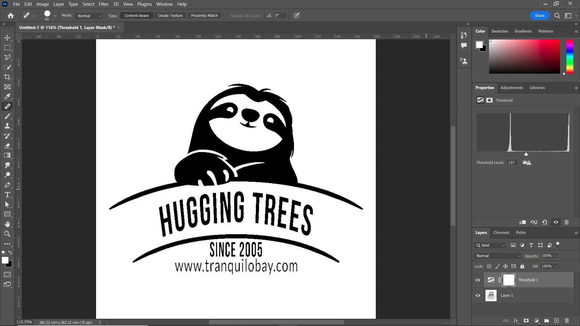Open the Filter menu
Screen dimensions: 580x326
(104, 4)
